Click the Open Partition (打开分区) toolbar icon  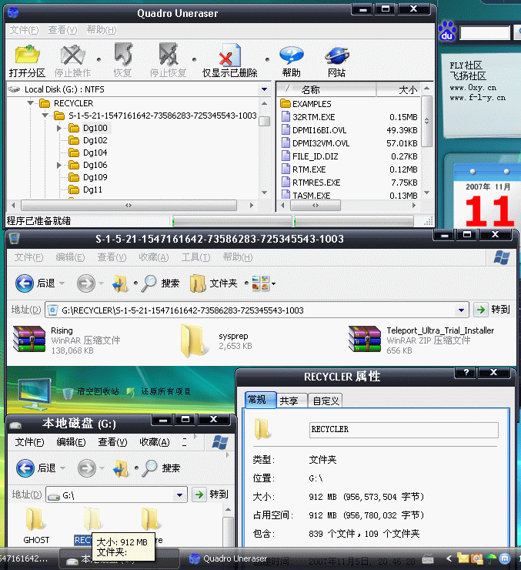[x=27, y=55]
